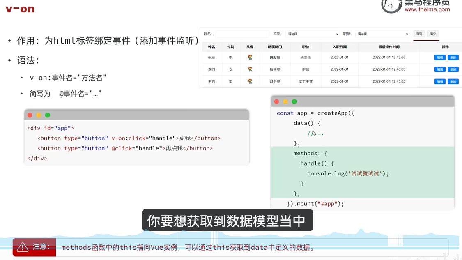Click the 学工主管 position cell
Screen dimensions: 462x260
click(x=306, y=81)
